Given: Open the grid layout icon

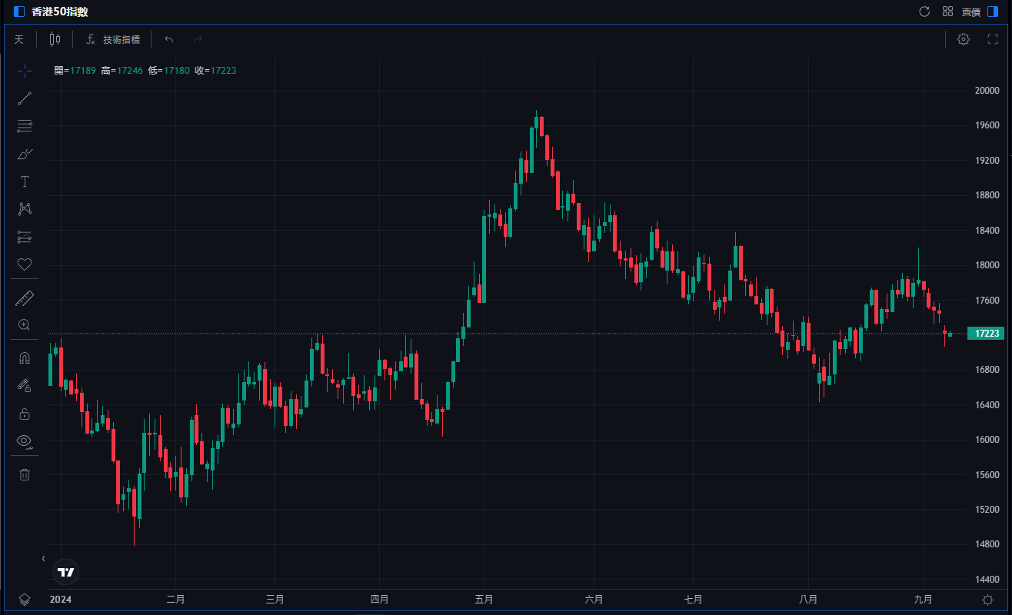Looking at the screenshot, I should (x=948, y=12).
